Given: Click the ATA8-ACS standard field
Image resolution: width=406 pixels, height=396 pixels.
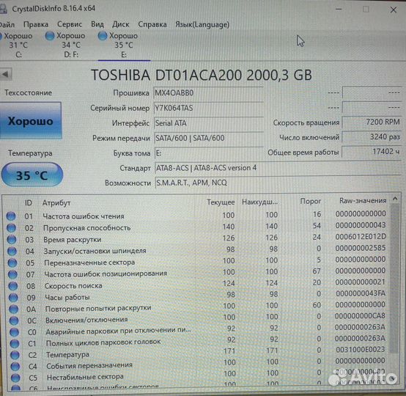Looking at the screenshot, I should tap(278, 168).
